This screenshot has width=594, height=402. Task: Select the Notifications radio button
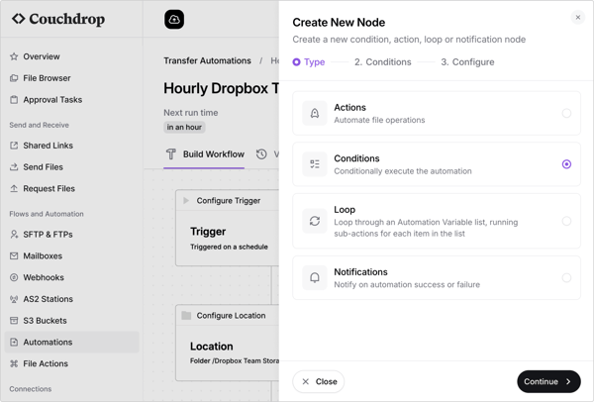pos(566,277)
